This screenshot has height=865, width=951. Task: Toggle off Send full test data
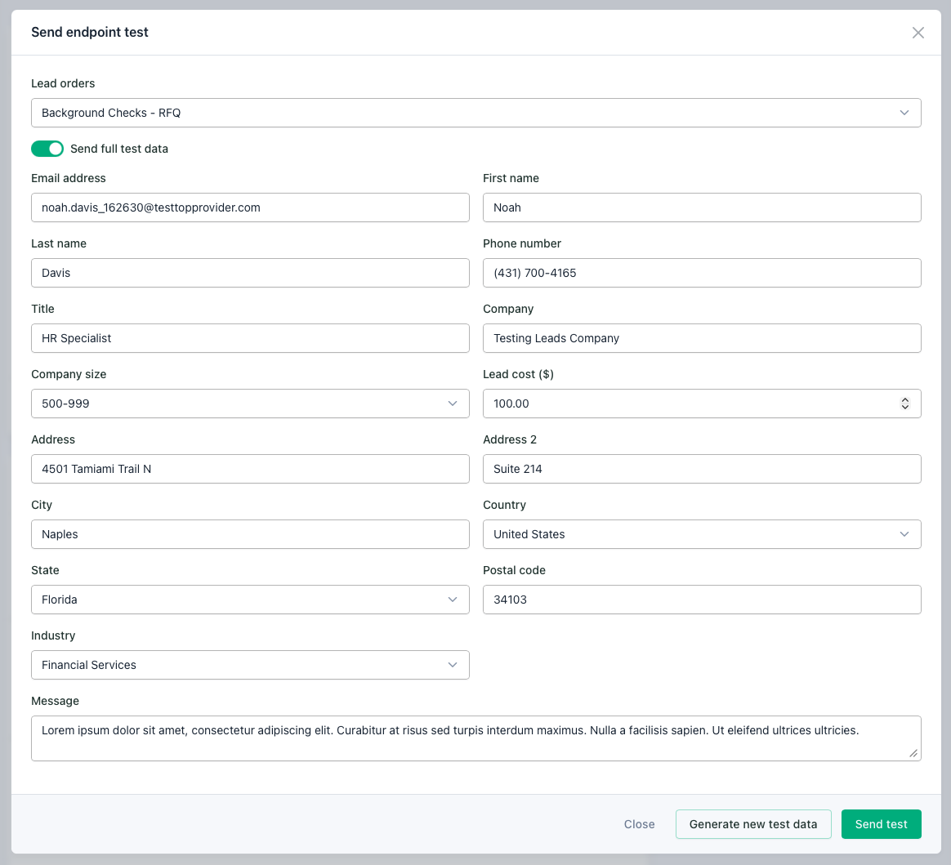47,149
